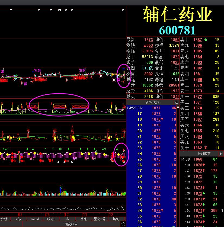Open the 研究报告 panel
The height and width of the screenshot is (227, 224).
point(71,224)
